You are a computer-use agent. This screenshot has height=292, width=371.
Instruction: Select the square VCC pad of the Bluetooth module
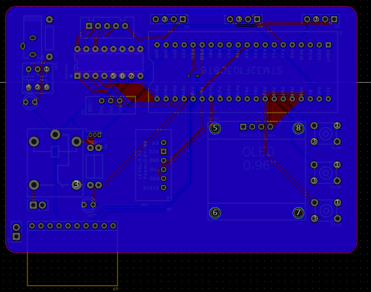click(164, 151)
